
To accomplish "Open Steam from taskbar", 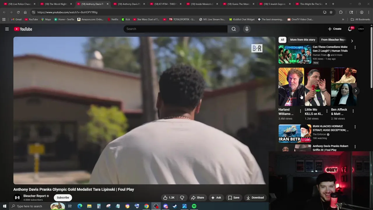I will point(175,206).
